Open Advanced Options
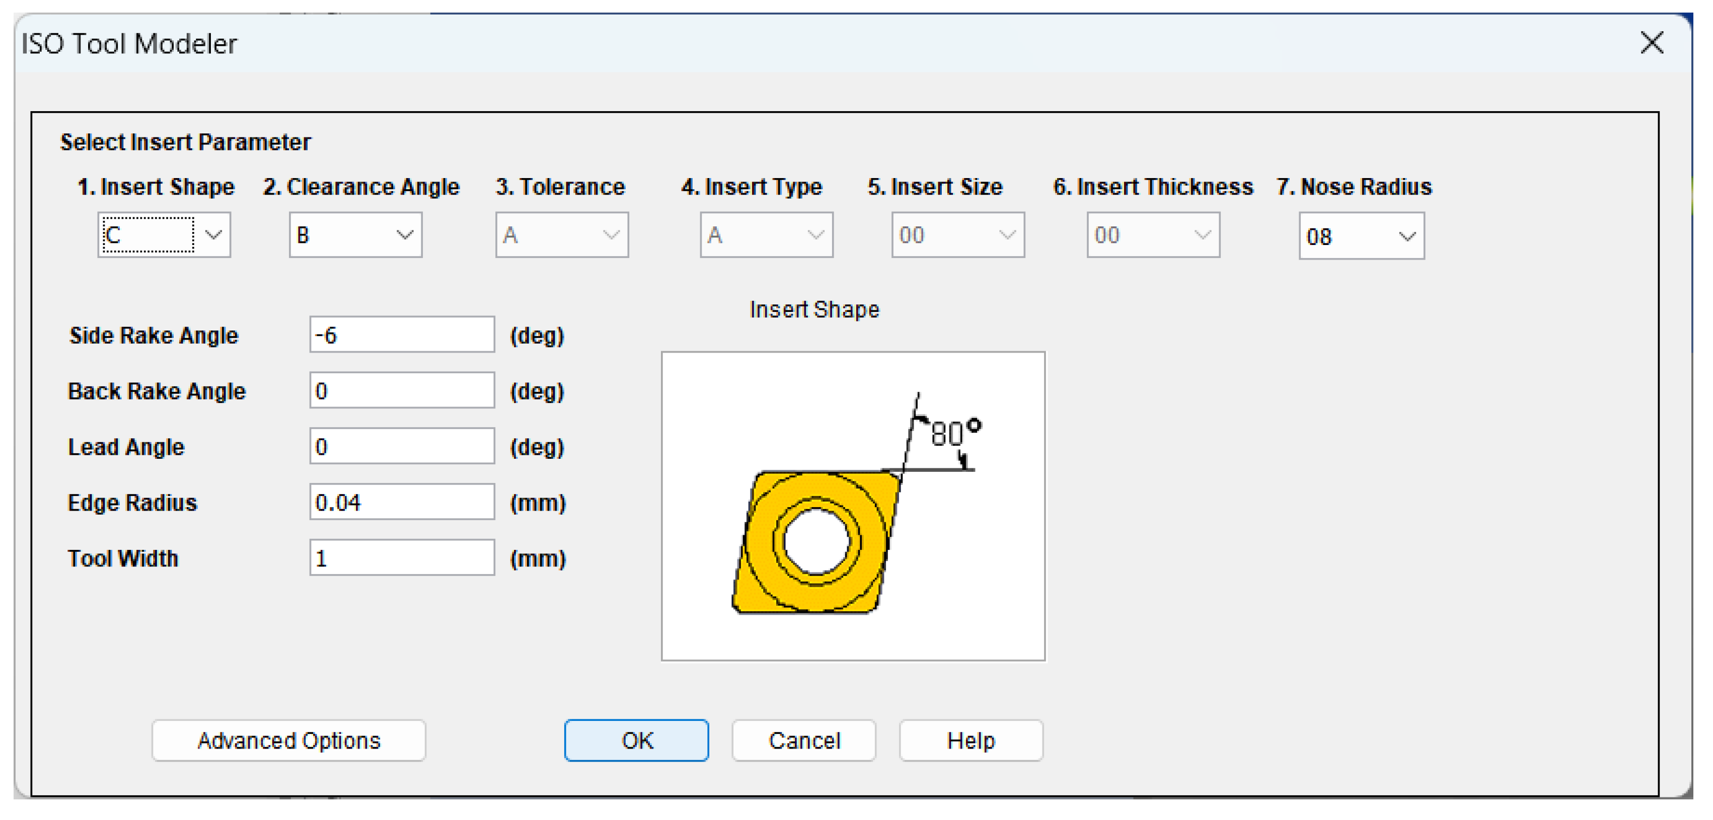Image resolution: width=1713 pixels, height=820 pixels. pyautogui.click(x=288, y=740)
